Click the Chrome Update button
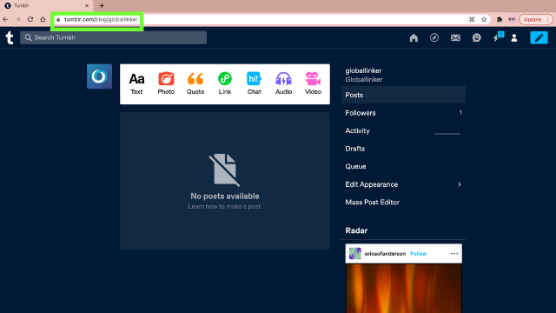This screenshot has height=313, width=556. coord(535,19)
